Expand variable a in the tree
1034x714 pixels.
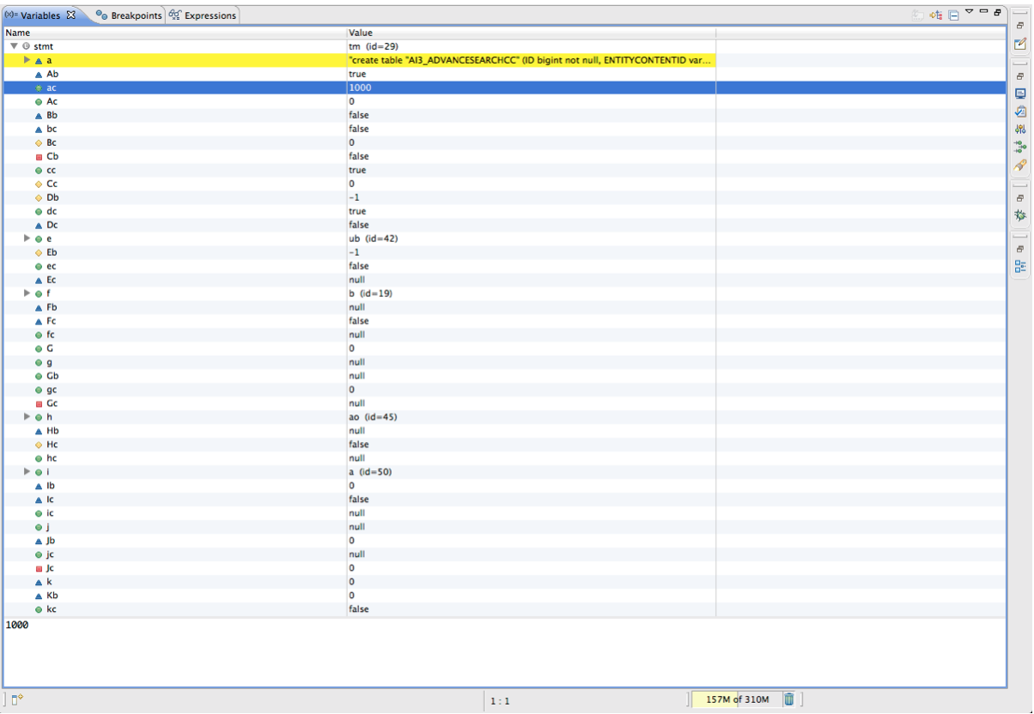[27, 60]
